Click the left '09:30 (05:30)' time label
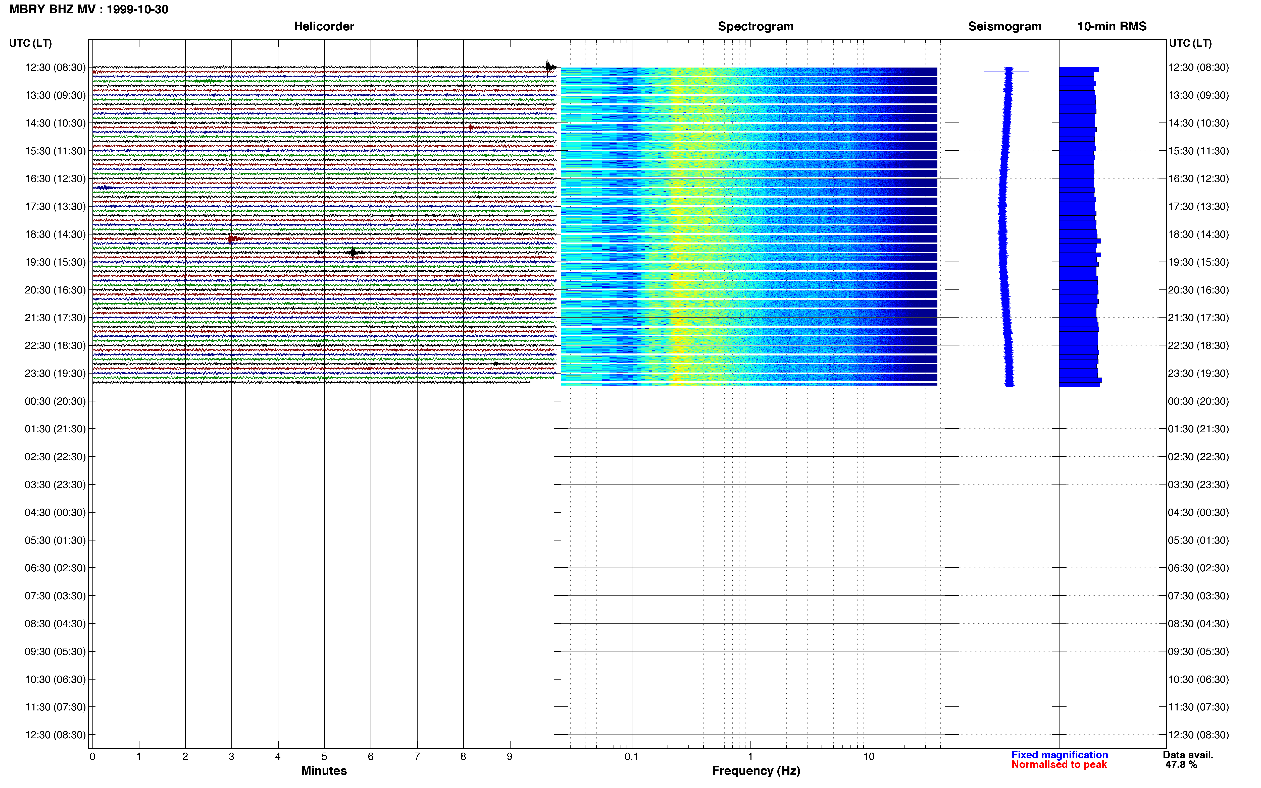This screenshot has width=1261, height=788. [55, 651]
